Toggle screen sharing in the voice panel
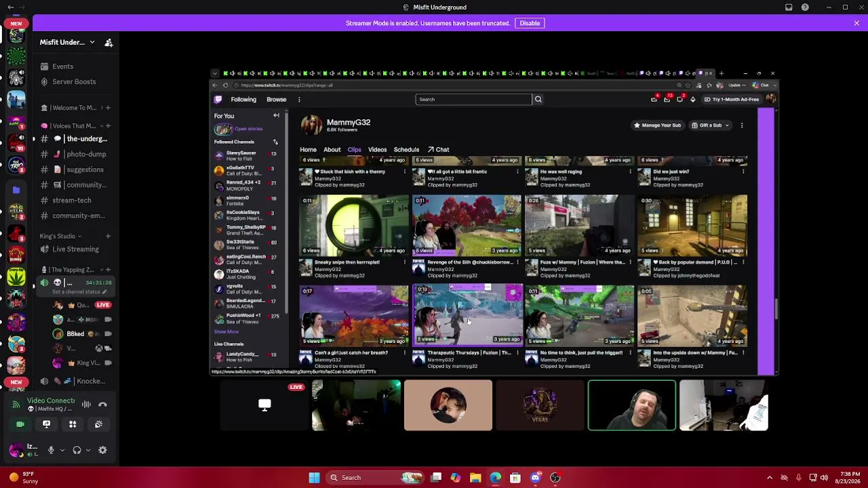The image size is (868, 488). (46, 424)
